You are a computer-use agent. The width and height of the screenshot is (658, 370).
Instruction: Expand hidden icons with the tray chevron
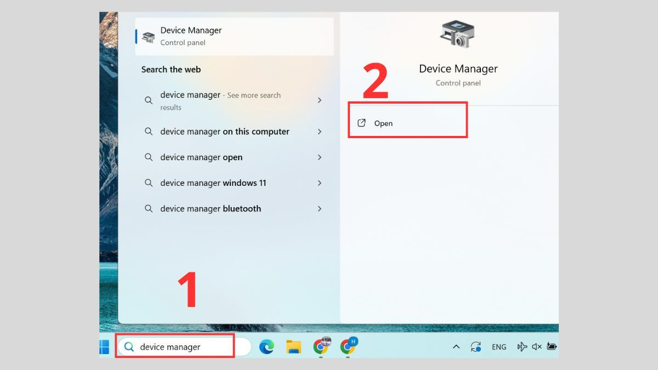(x=456, y=346)
